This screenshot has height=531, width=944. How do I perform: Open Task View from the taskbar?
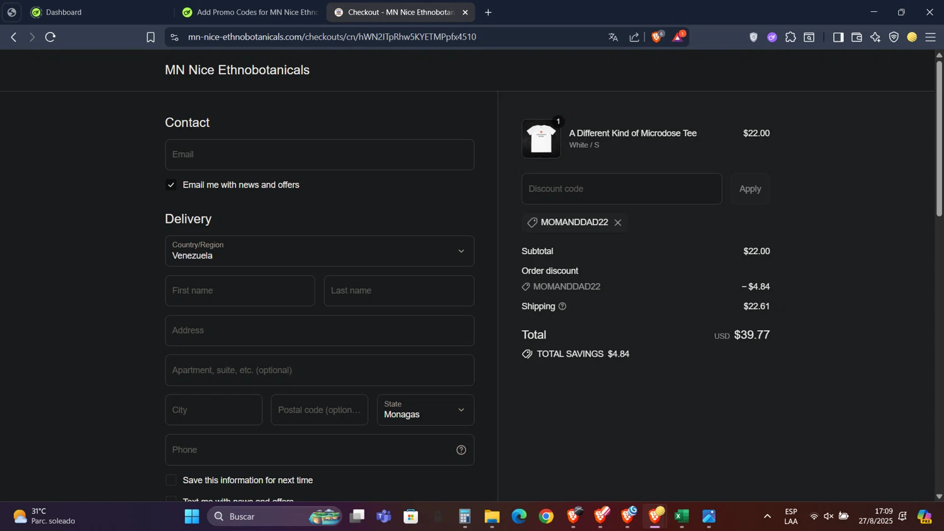click(x=357, y=517)
